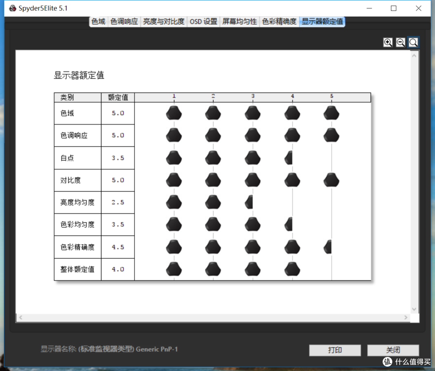The width and height of the screenshot is (435, 371).
Task: Click the 打印 button
Action: click(x=335, y=350)
